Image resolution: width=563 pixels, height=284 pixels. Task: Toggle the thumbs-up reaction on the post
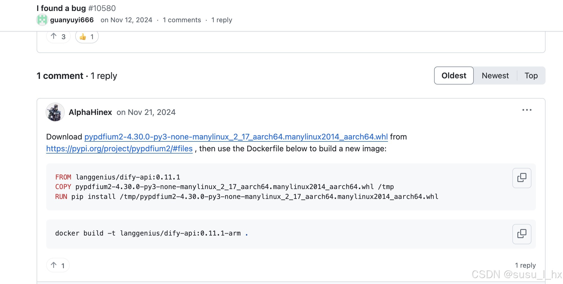pos(87,37)
